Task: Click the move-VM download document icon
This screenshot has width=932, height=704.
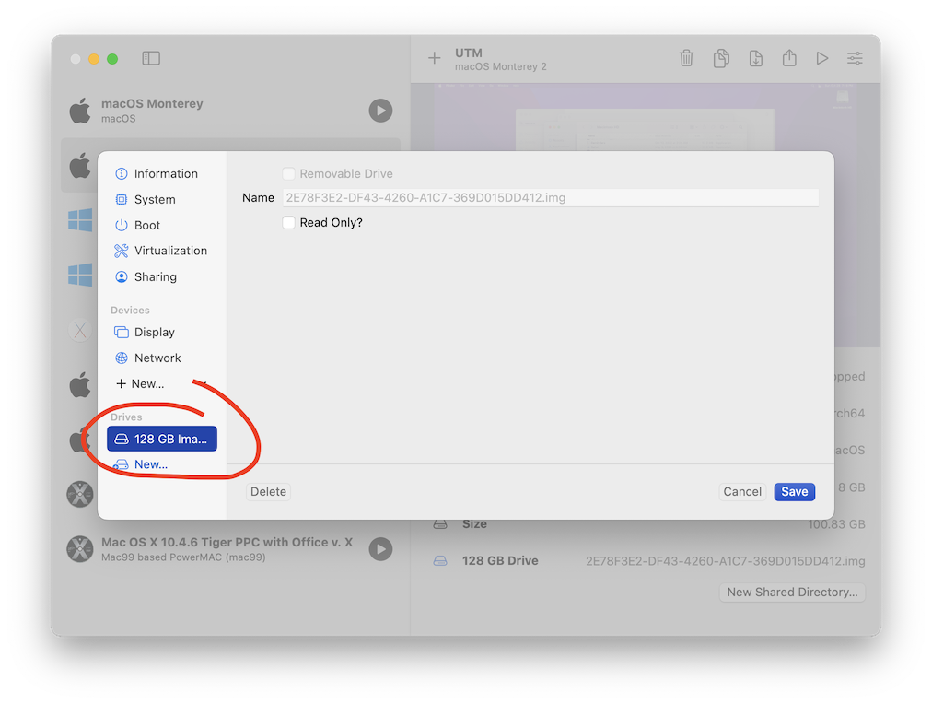Action: (755, 58)
